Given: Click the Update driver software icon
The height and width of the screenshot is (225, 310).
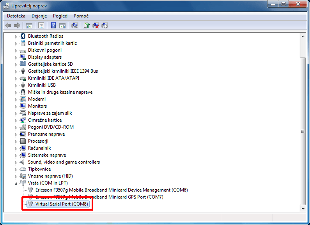Looking at the screenshot, I should (x=87, y=26).
